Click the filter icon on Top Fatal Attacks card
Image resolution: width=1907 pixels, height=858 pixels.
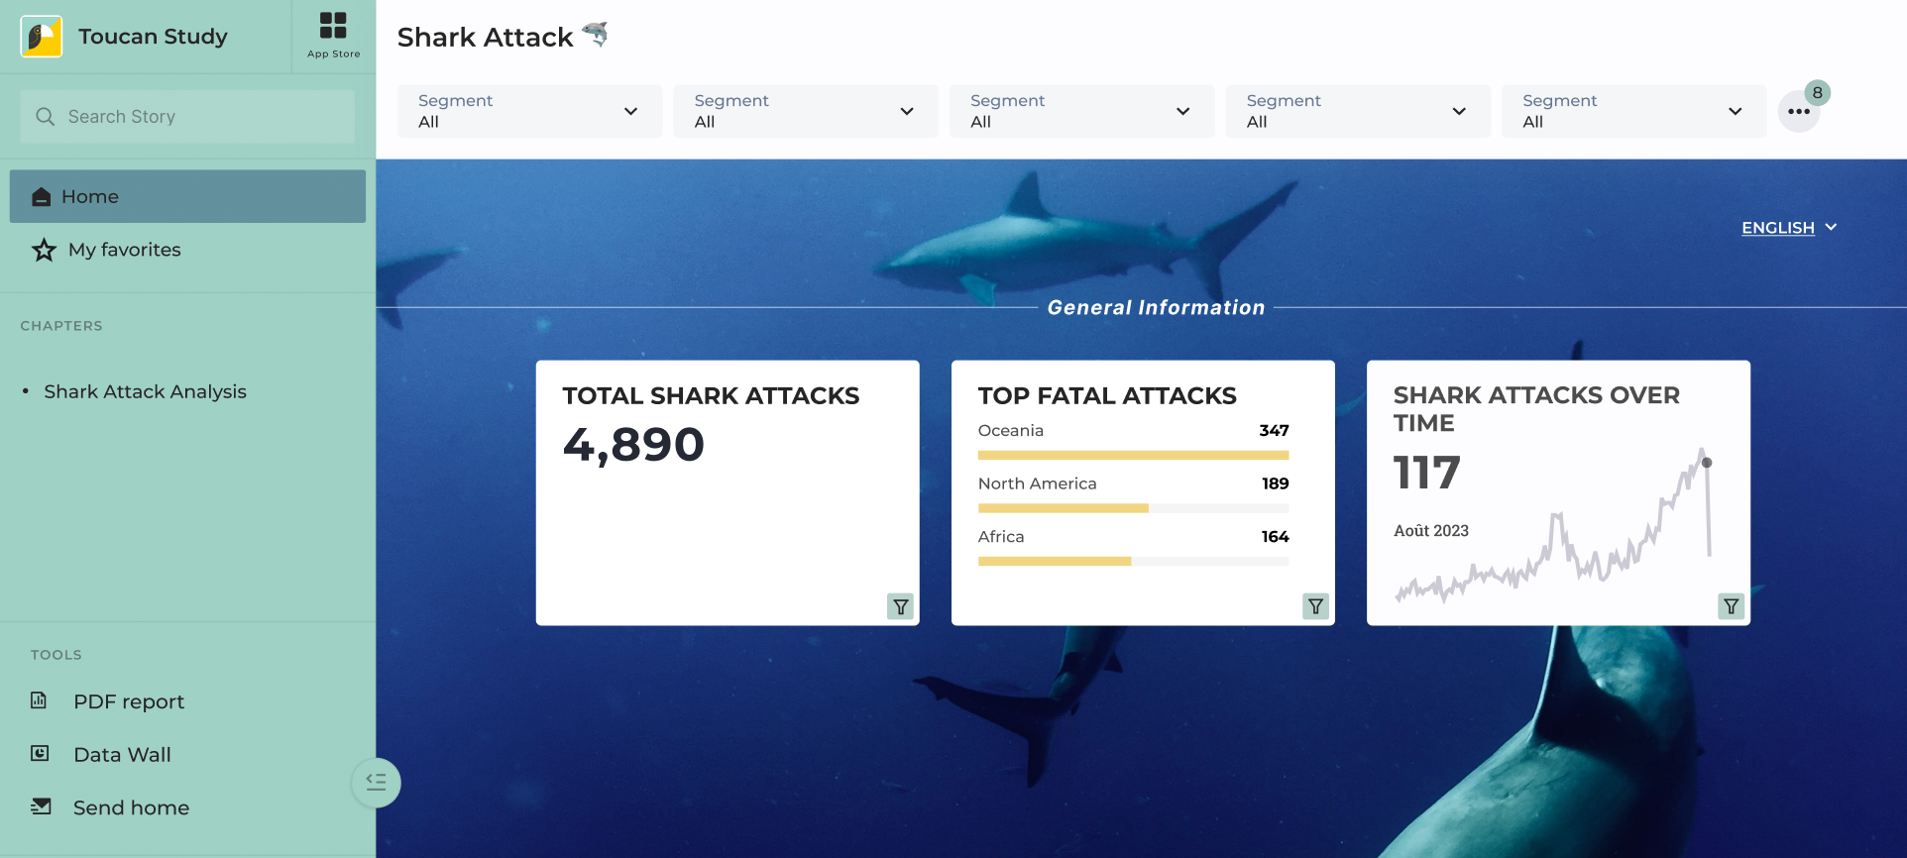(x=1315, y=606)
